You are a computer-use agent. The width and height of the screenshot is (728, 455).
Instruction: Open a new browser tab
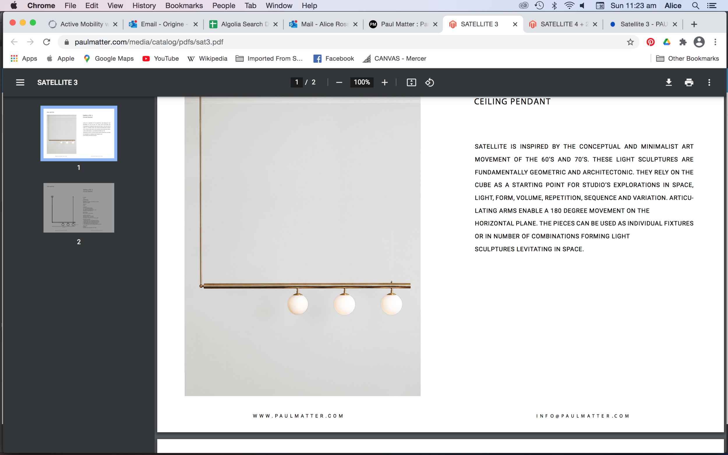tap(694, 24)
